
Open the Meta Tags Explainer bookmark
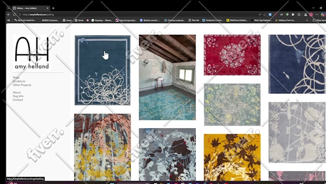pyautogui.click(x=261, y=20)
